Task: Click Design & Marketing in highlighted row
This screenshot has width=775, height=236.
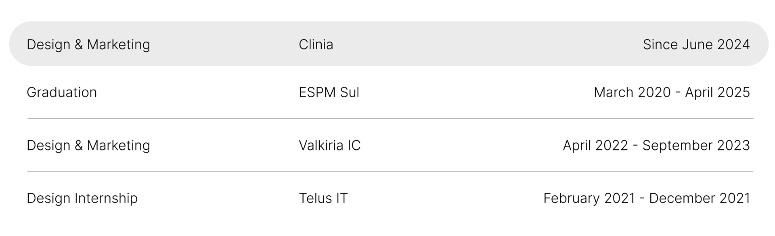Action: tap(88, 44)
